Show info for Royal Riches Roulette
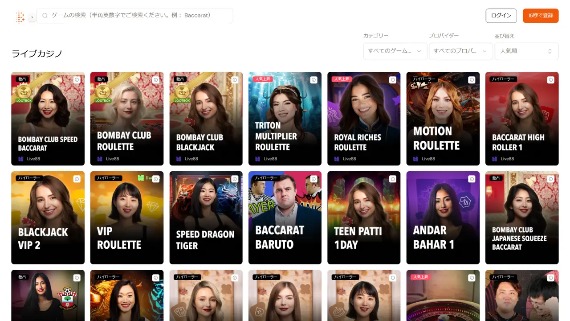 point(393,80)
